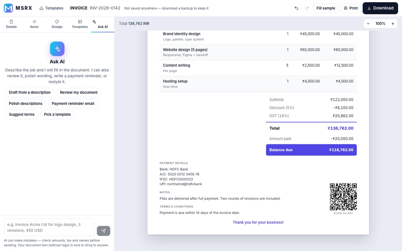Print the invoice

[x=351, y=8]
